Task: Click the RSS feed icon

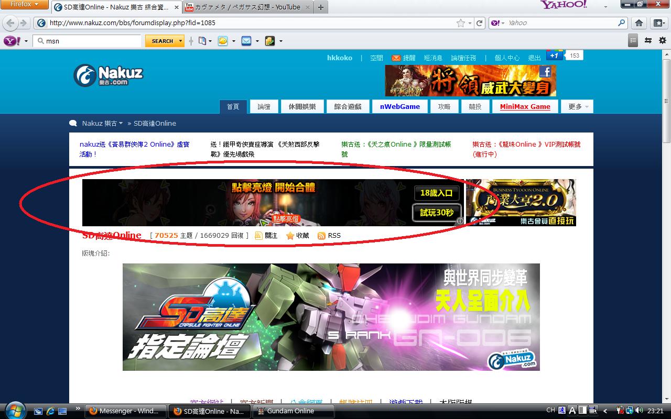Action: [x=321, y=236]
